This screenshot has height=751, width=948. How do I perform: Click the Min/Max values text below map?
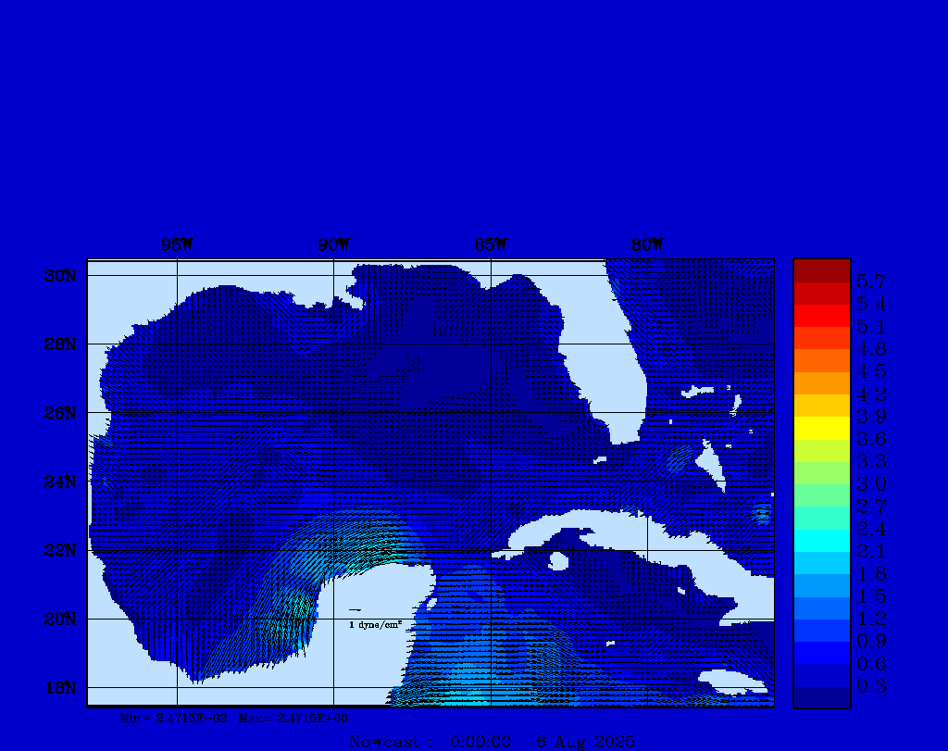point(234,718)
